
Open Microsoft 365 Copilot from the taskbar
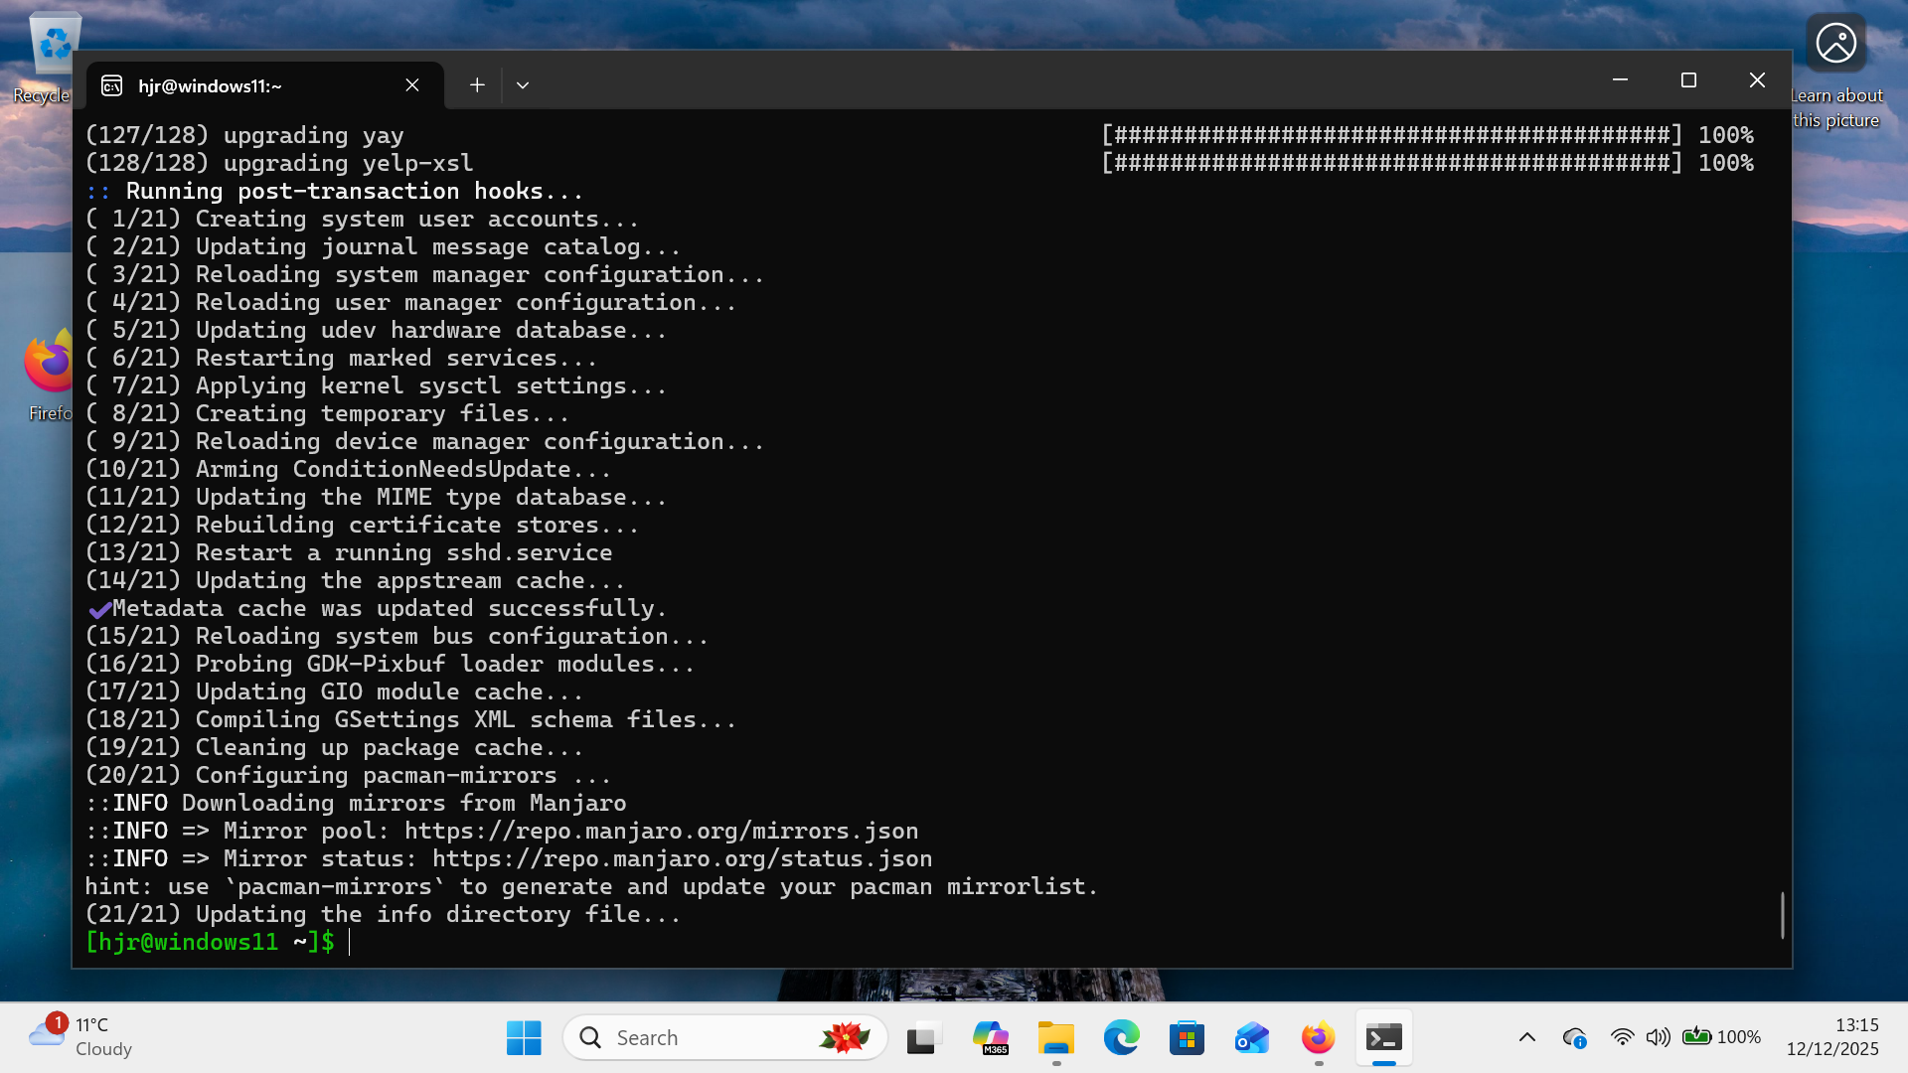pos(991,1037)
